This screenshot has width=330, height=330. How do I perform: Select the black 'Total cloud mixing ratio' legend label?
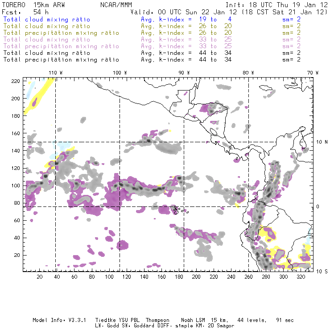pos(46,53)
